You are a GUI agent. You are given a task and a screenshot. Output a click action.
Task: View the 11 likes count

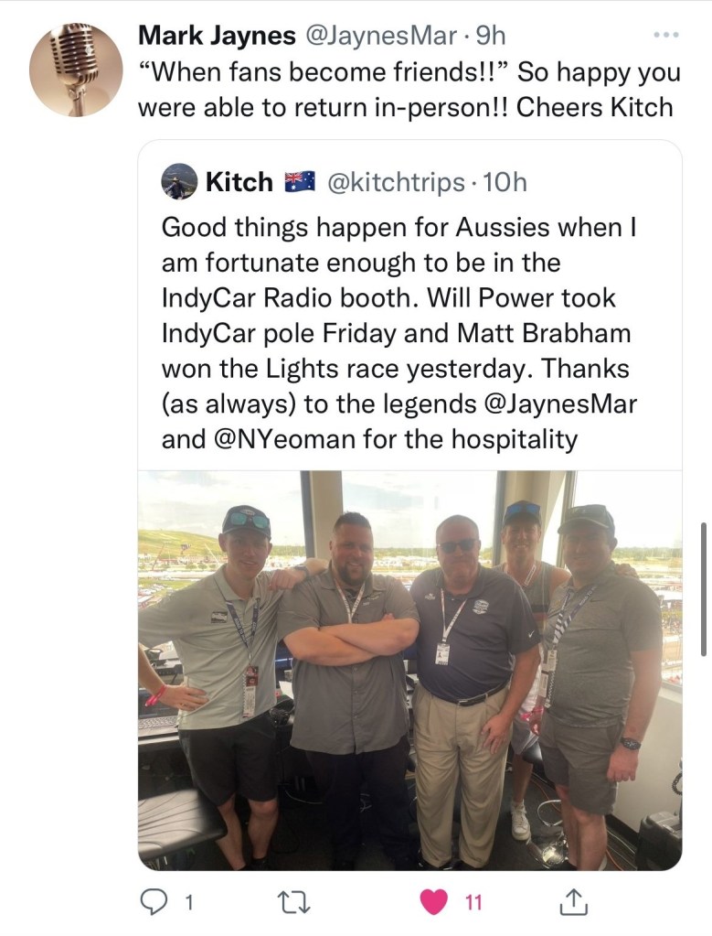[x=473, y=903]
